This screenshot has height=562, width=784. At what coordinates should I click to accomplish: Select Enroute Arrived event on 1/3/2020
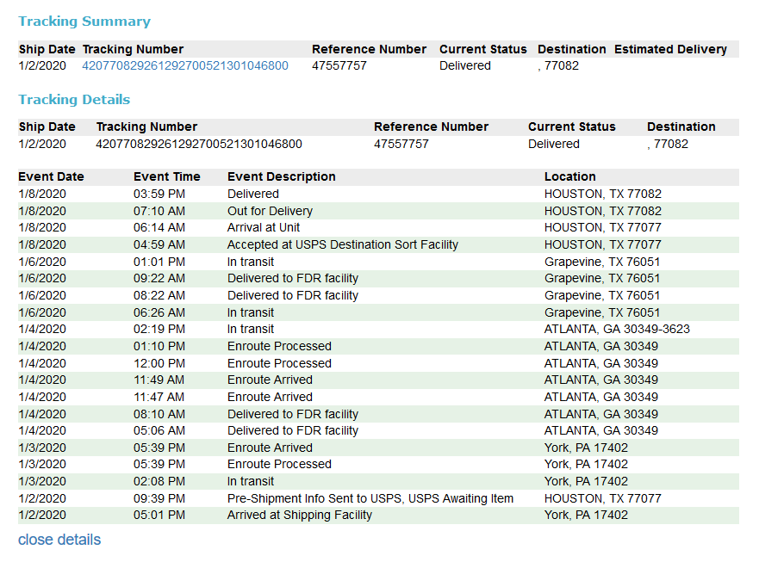(270, 448)
